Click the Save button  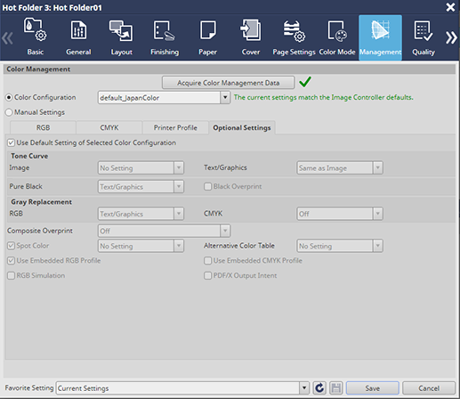(373, 388)
